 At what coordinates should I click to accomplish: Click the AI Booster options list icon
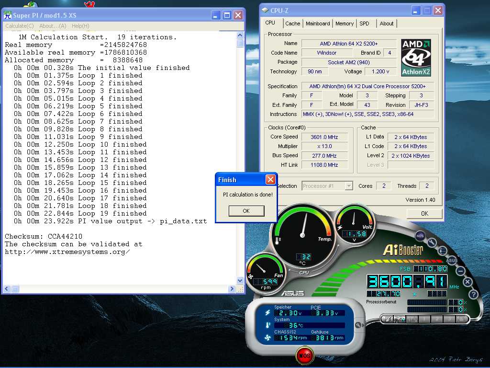pyautogui.click(x=442, y=250)
